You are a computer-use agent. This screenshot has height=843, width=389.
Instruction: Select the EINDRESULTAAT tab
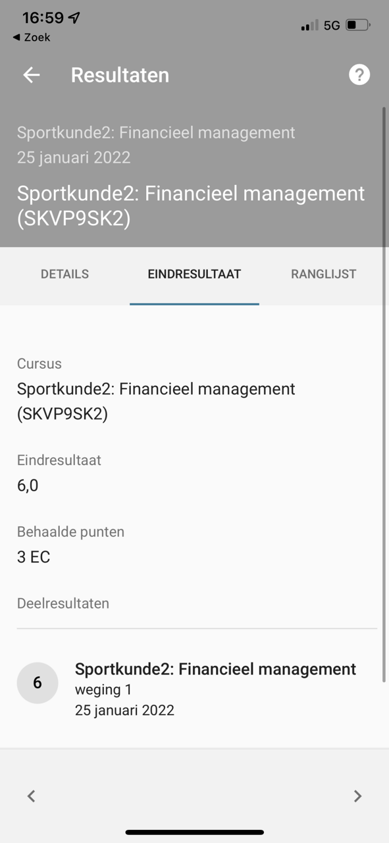[194, 275]
